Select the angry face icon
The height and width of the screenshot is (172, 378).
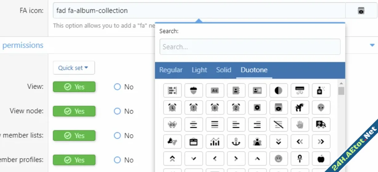click(x=279, y=159)
